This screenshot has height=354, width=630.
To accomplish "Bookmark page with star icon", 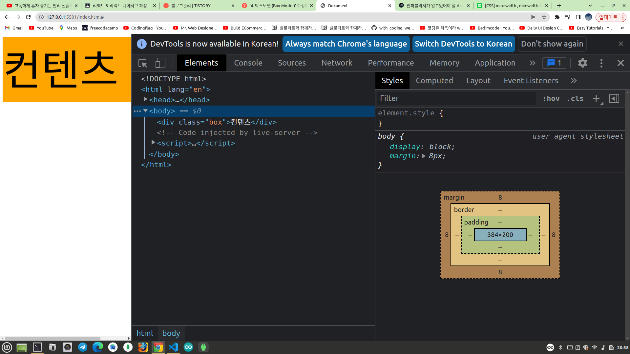I will 544,17.
